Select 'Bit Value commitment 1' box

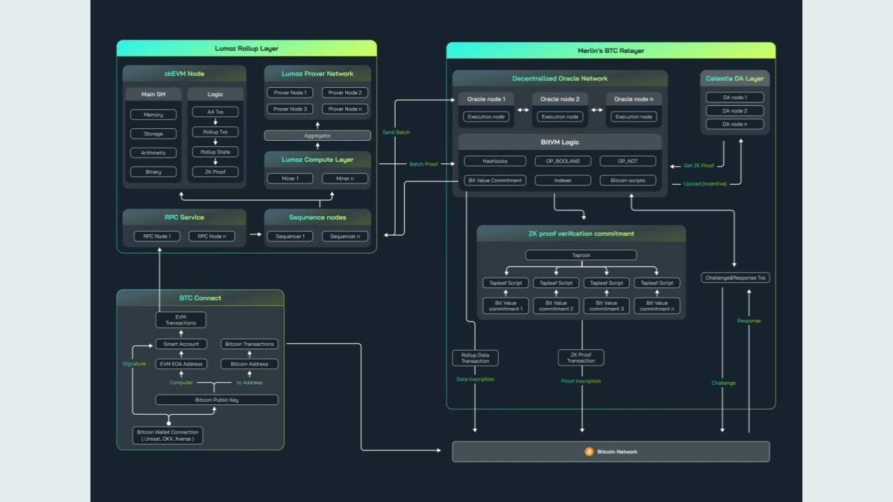[505, 306]
